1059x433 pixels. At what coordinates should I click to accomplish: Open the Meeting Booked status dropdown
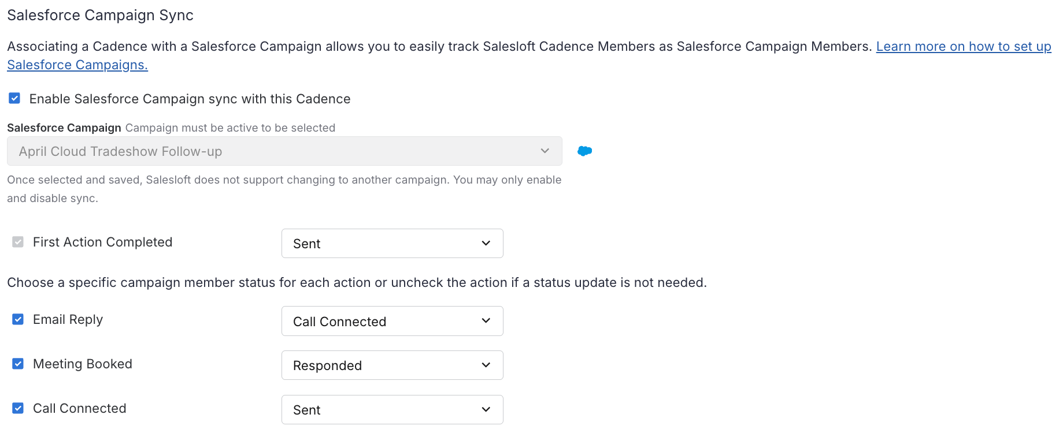coord(391,365)
